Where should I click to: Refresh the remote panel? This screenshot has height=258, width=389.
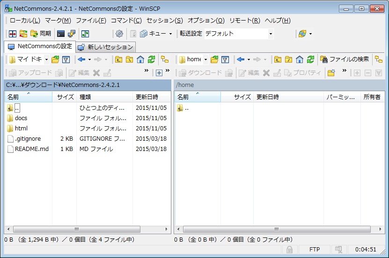click(x=311, y=59)
